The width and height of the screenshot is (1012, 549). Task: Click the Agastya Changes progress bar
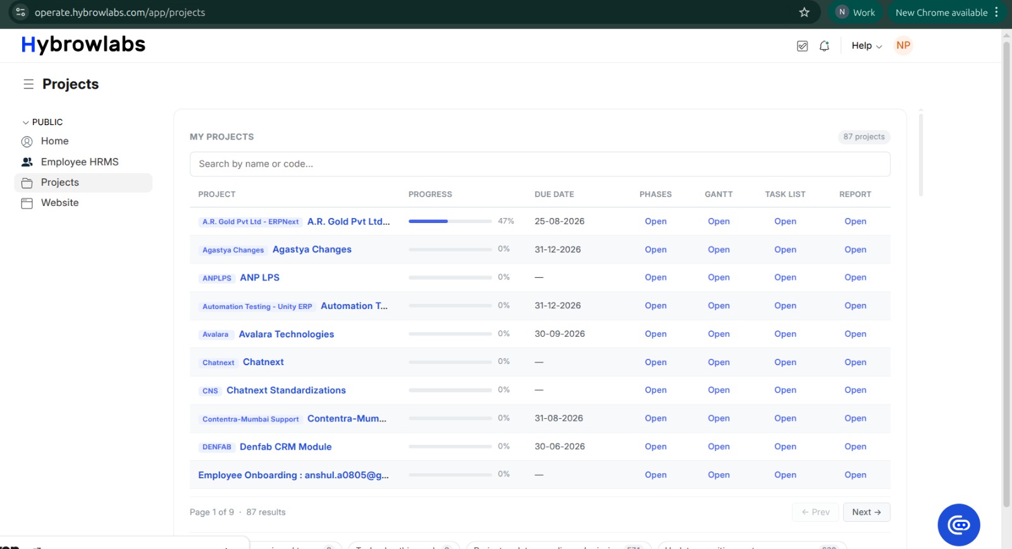point(450,249)
